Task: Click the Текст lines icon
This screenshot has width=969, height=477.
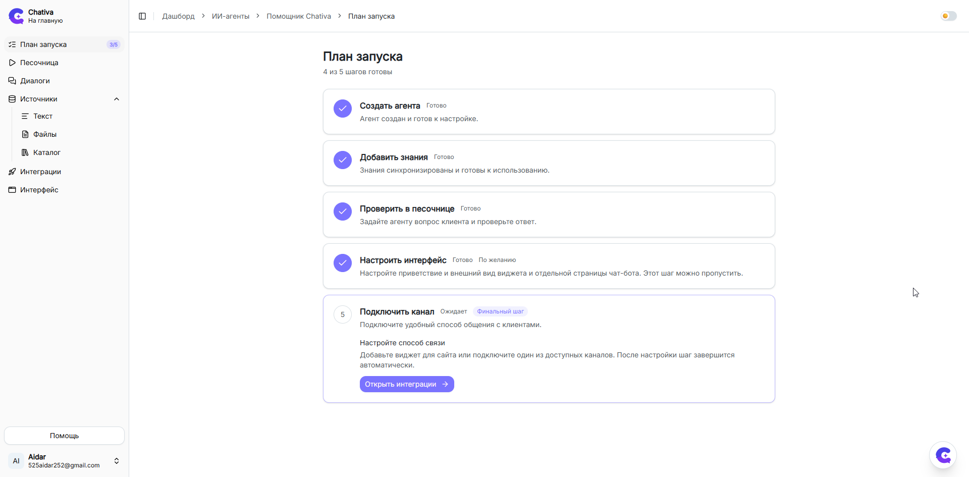Action: (x=25, y=116)
